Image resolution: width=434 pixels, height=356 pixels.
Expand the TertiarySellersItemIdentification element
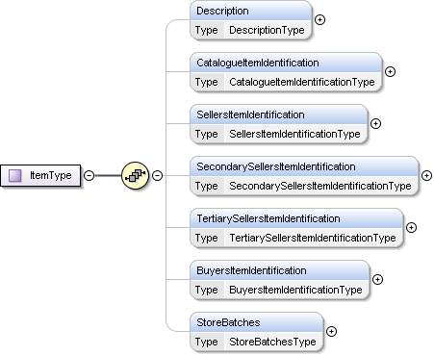411,228
